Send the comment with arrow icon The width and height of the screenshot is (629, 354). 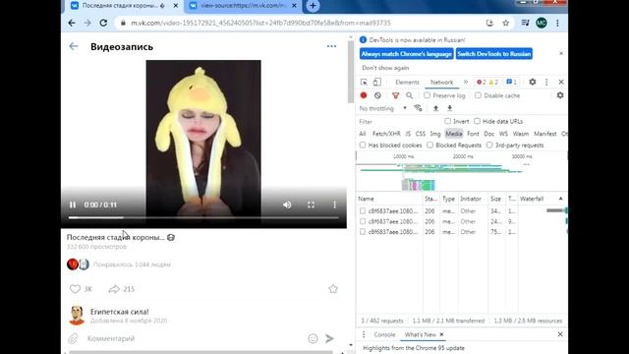pos(329,338)
